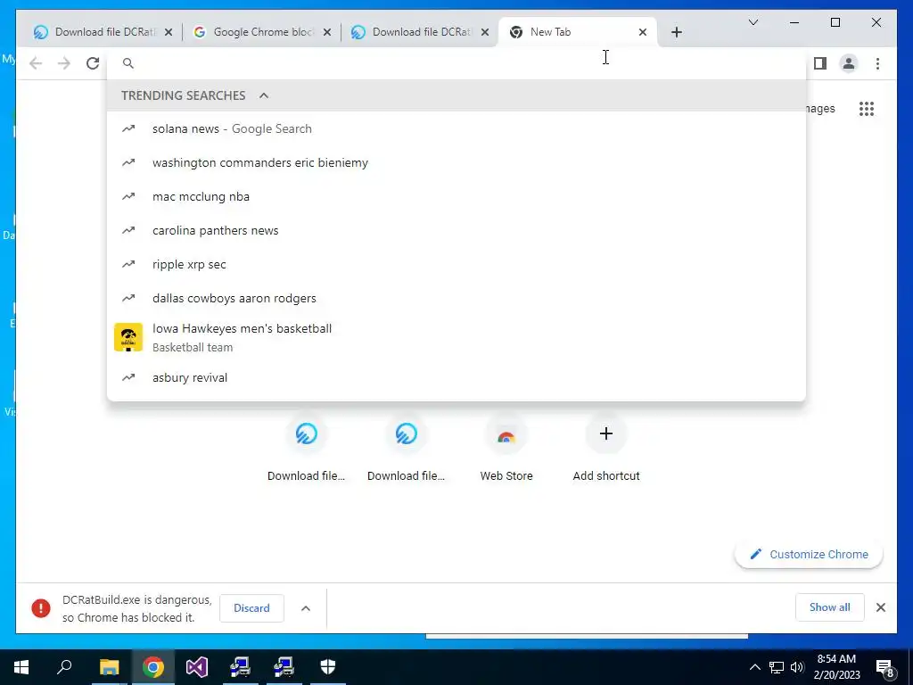Show hidden system tray icons
The height and width of the screenshot is (685, 913).
[754, 667]
